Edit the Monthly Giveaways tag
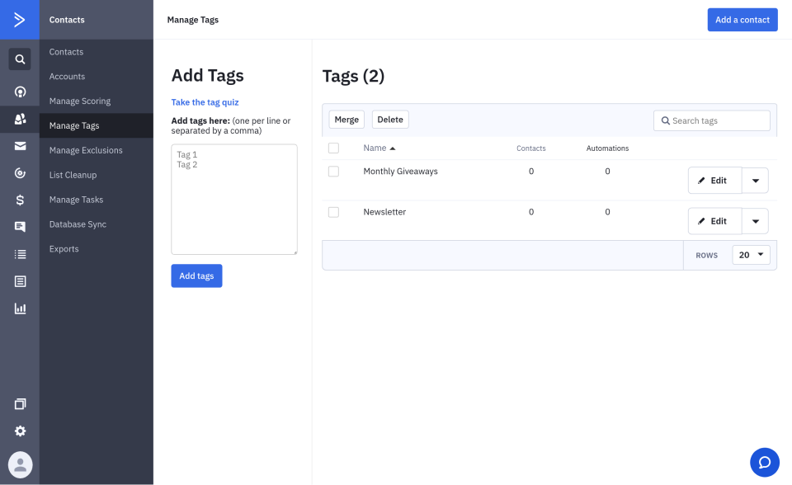This screenshot has height=485, width=792. click(x=714, y=181)
